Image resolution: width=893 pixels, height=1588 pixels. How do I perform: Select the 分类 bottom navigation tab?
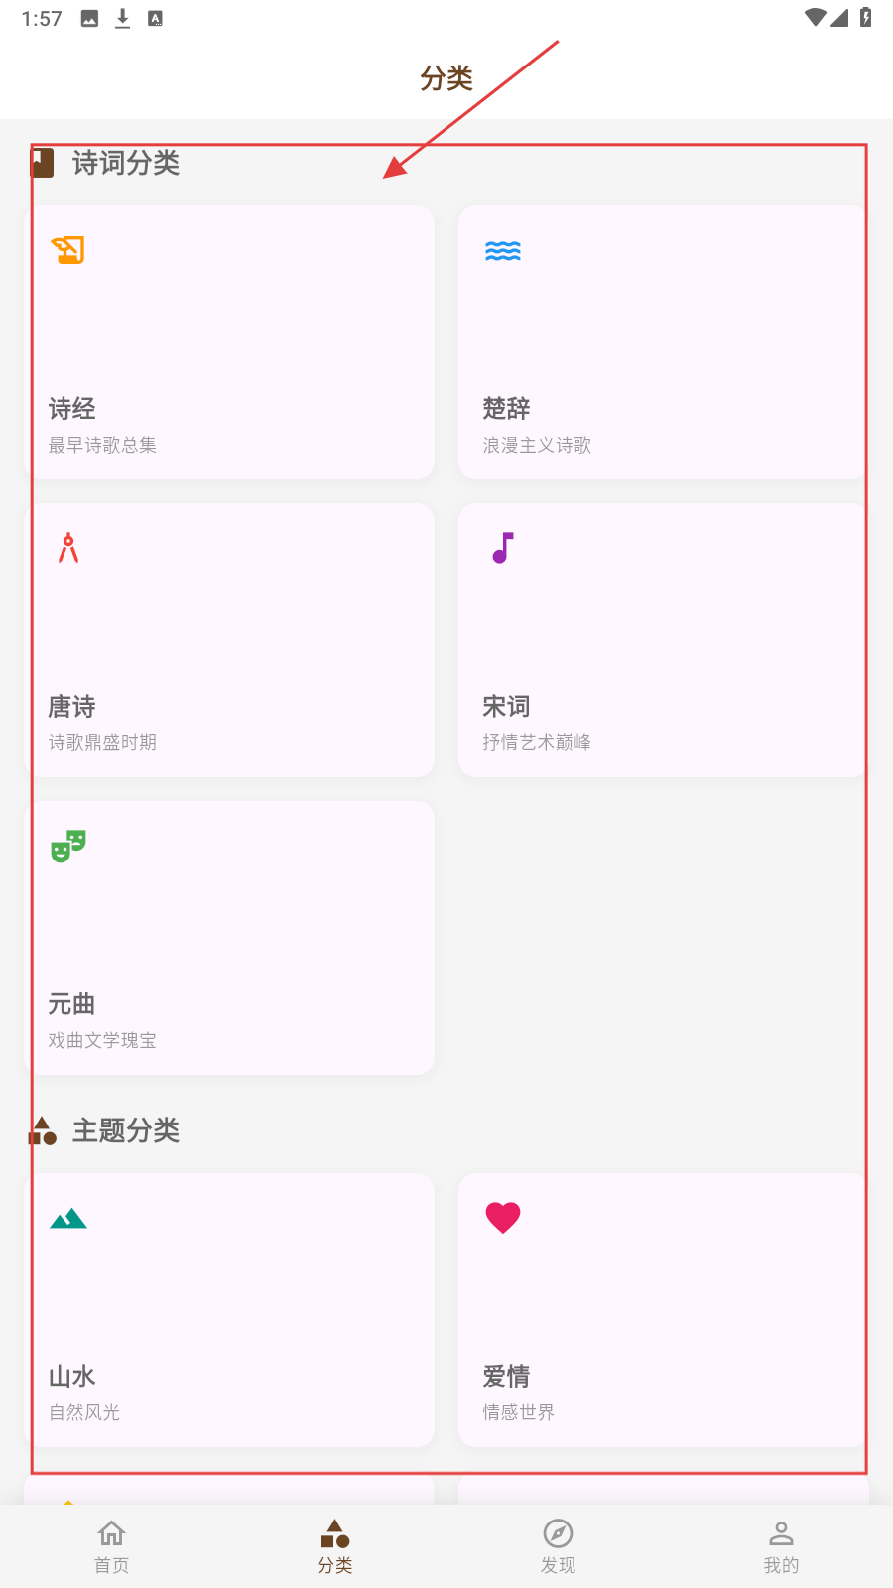pos(335,1546)
